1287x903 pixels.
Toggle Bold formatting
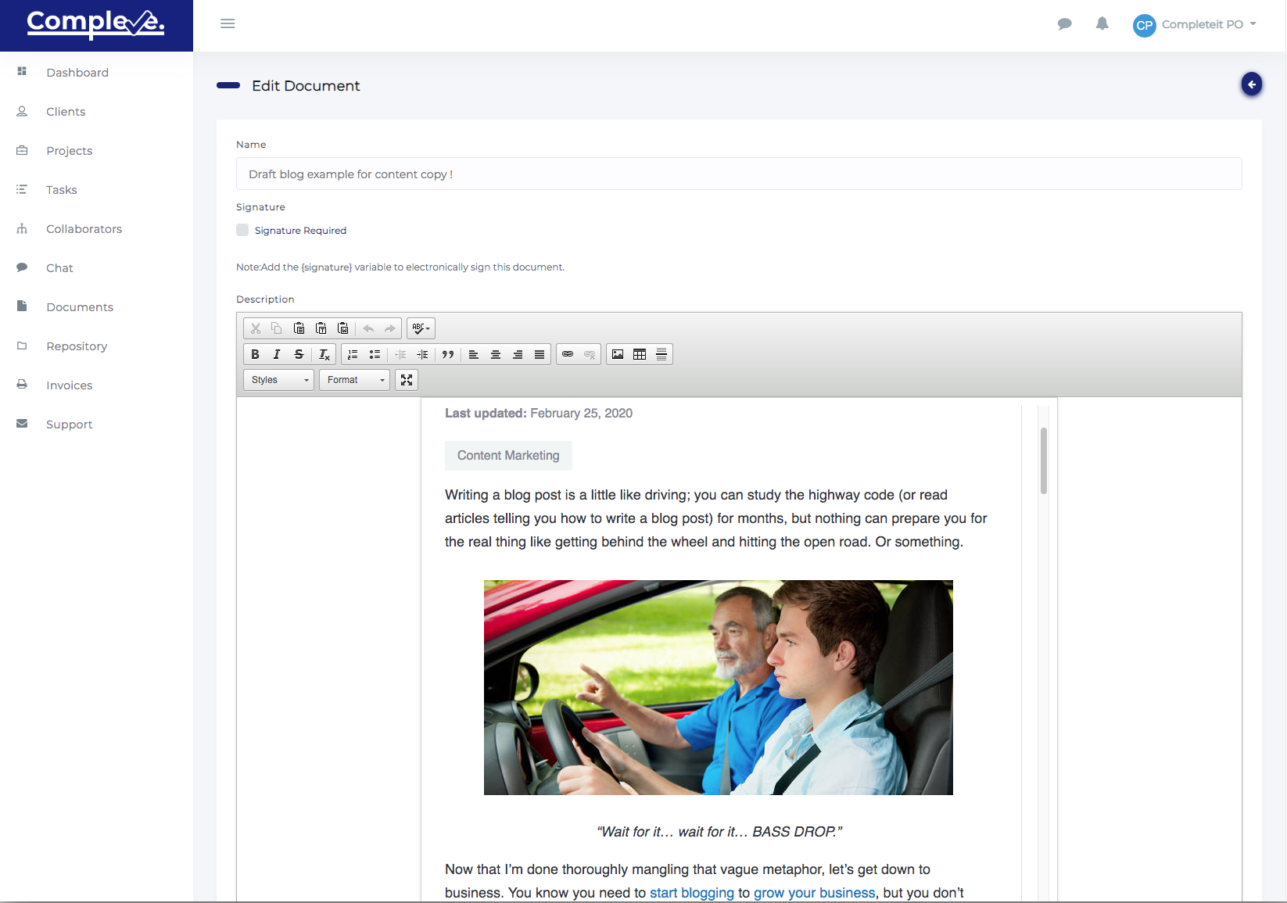coord(255,354)
